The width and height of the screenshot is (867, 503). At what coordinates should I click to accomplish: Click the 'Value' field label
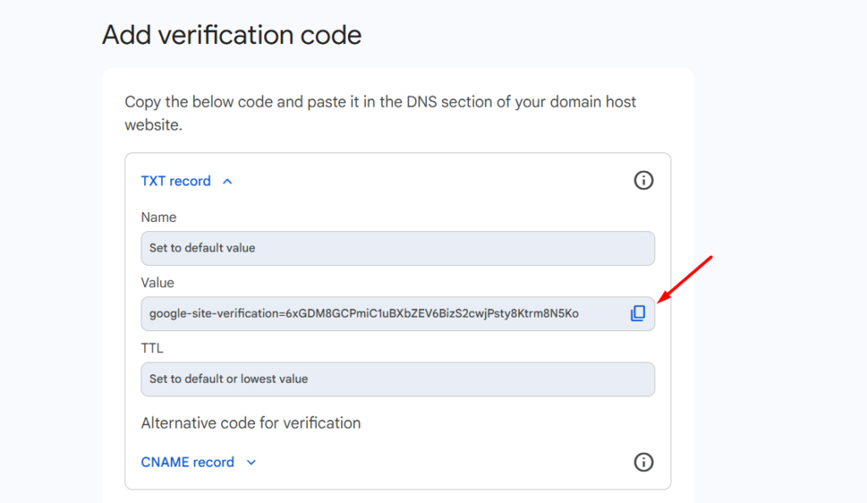157,283
